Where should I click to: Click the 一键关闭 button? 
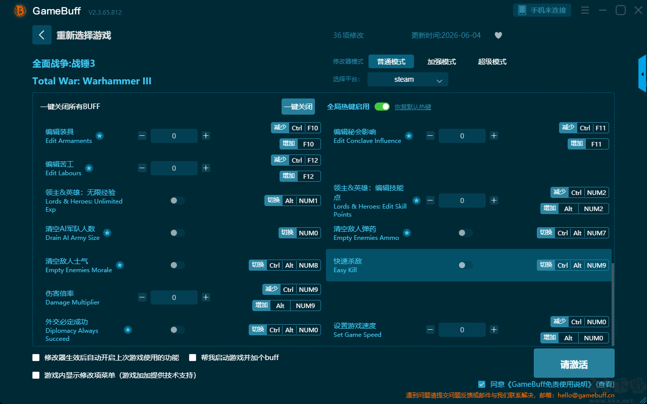point(298,107)
